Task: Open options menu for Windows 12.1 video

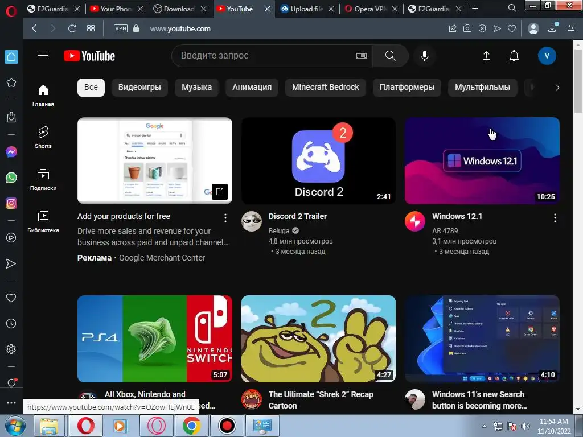Action: (x=555, y=218)
